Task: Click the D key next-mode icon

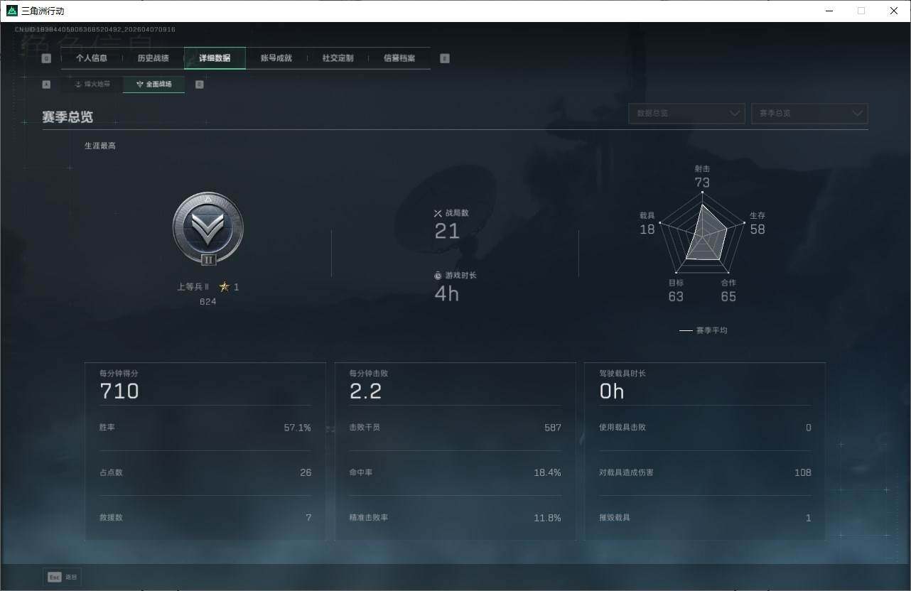Action: (199, 85)
